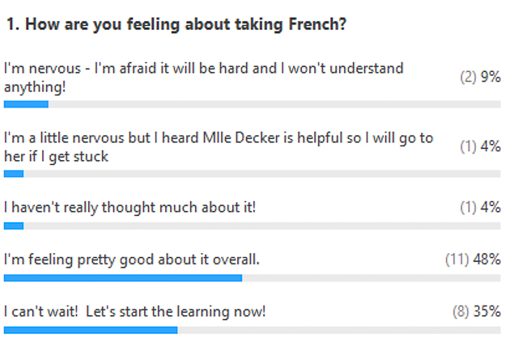This screenshot has height=350, width=518.
Task: Select the "I'm nervous" answer text
Action: [203, 78]
